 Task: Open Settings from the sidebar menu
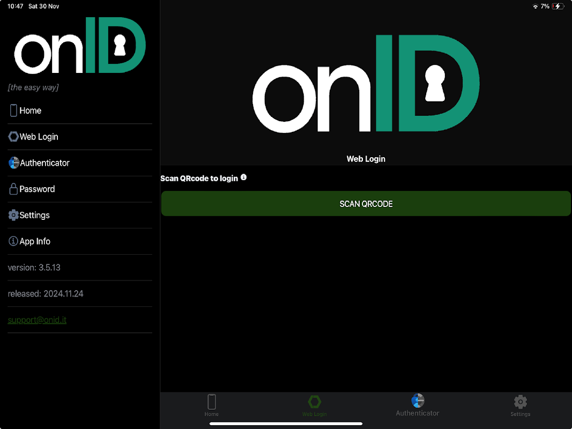tap(80, 215)
